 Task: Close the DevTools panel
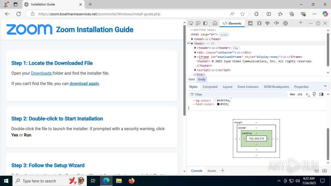(325, 23)
